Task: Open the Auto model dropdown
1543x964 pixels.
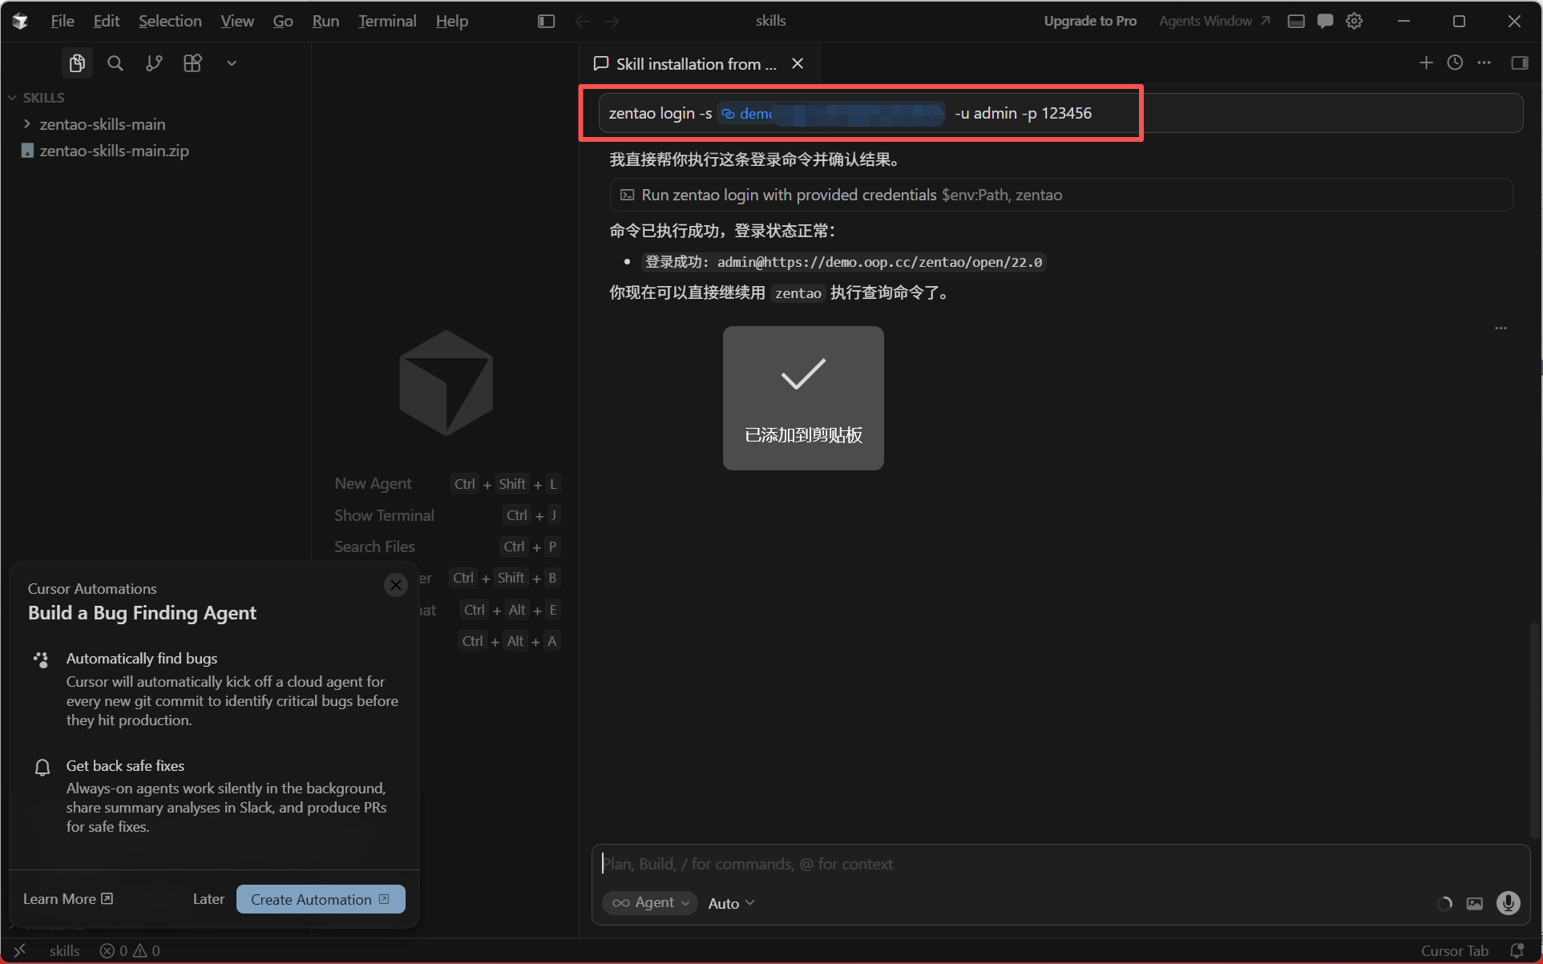Action: tap(731, 903)
